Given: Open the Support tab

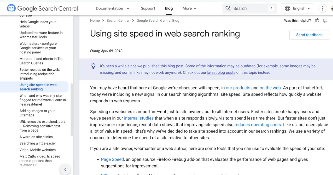Looking at the screenshot, I should pyautogui.click(x=148, y=8).
